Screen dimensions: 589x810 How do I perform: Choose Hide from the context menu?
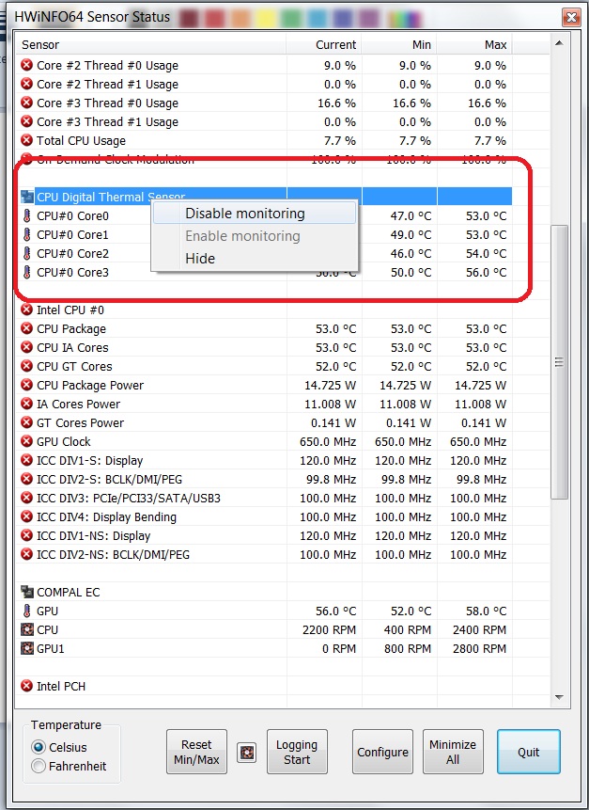point(255,259)
